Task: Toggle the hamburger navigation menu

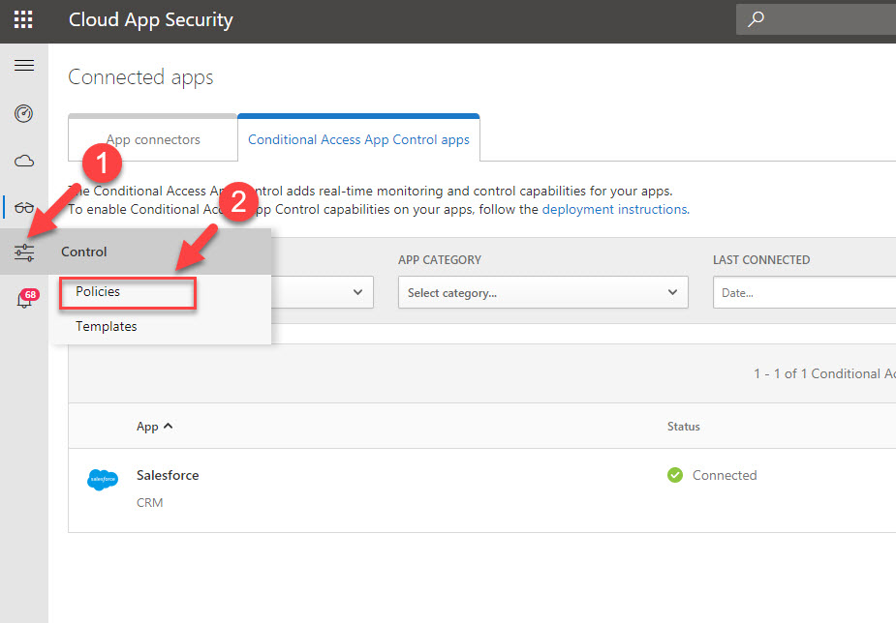Action: click(24, 65)
